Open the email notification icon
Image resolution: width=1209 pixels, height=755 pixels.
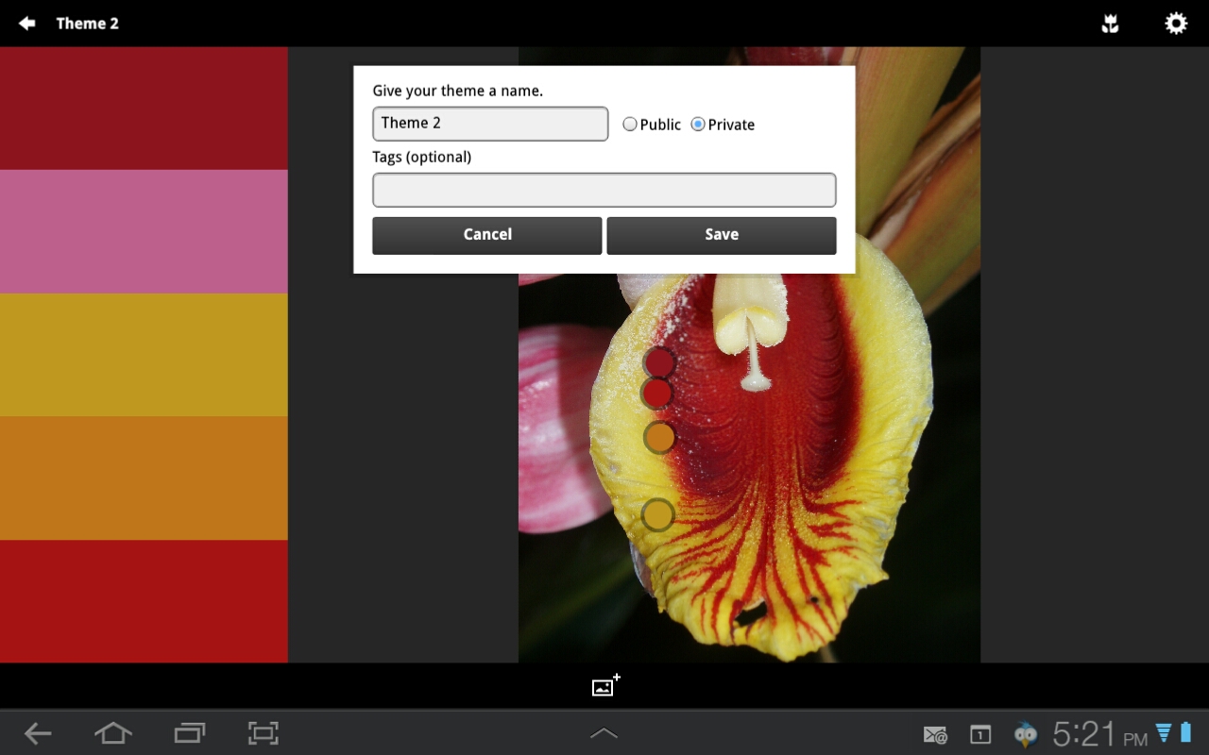935,734
